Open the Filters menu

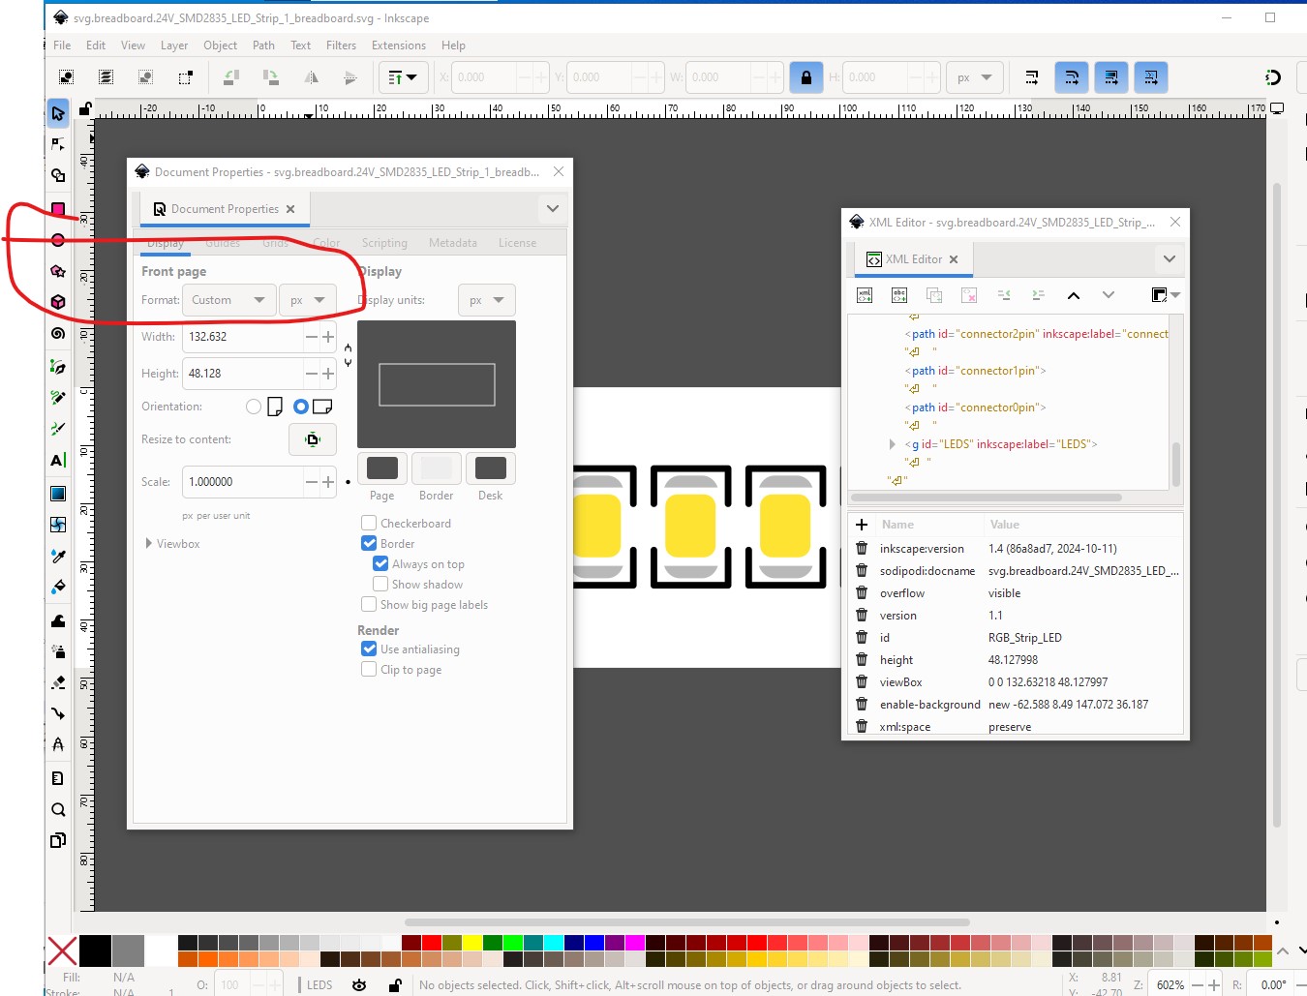341,45
